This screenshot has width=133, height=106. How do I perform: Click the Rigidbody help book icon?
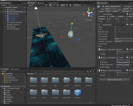[127, 24]
